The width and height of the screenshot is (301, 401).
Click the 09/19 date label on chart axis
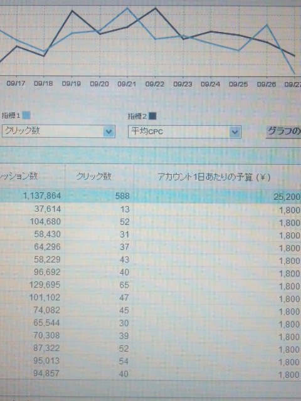[71, 84]
